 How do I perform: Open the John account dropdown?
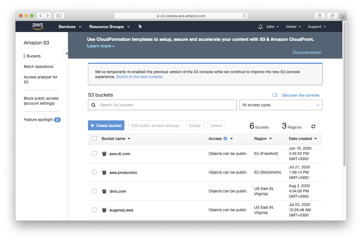click(273, 27)
